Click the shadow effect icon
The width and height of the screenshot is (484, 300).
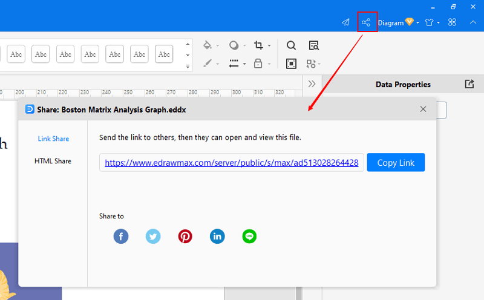(234, 45)
